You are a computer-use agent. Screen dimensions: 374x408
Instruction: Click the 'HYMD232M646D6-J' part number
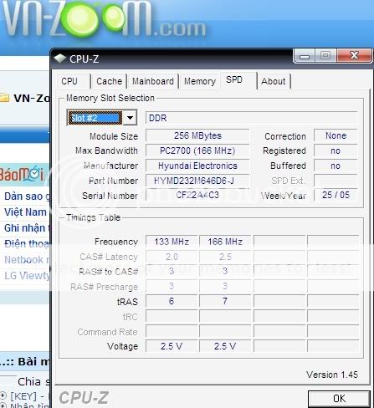[197, 181]
